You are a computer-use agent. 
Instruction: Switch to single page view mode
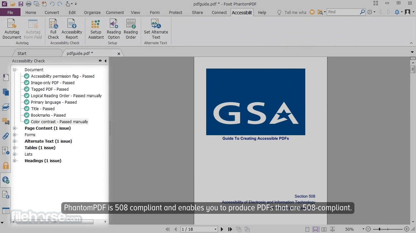[307, 229]
